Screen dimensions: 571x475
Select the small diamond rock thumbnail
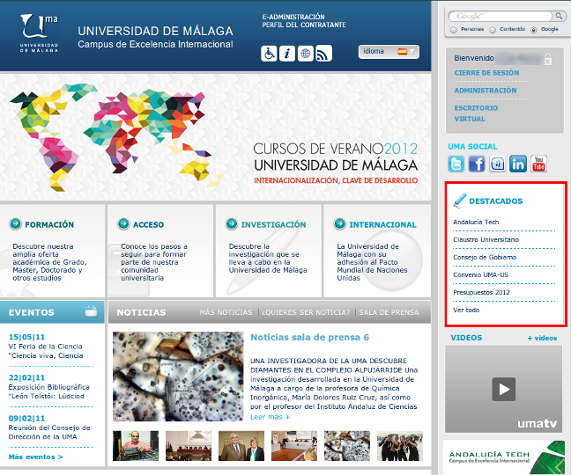(x=347, y=446)
